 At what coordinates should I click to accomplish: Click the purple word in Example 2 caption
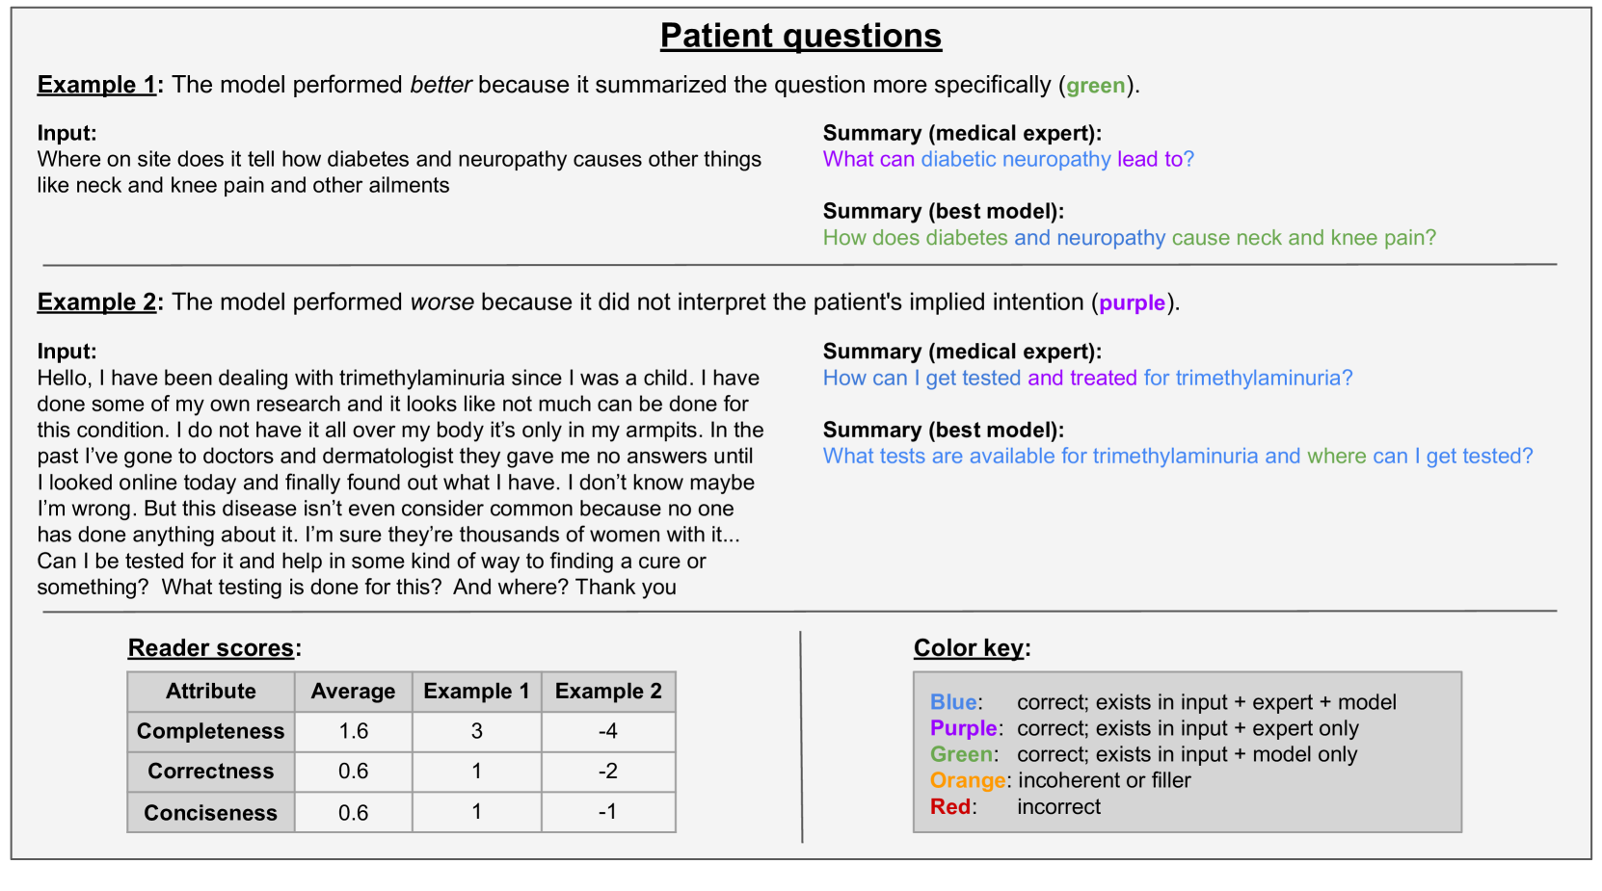click(1132, 303)
